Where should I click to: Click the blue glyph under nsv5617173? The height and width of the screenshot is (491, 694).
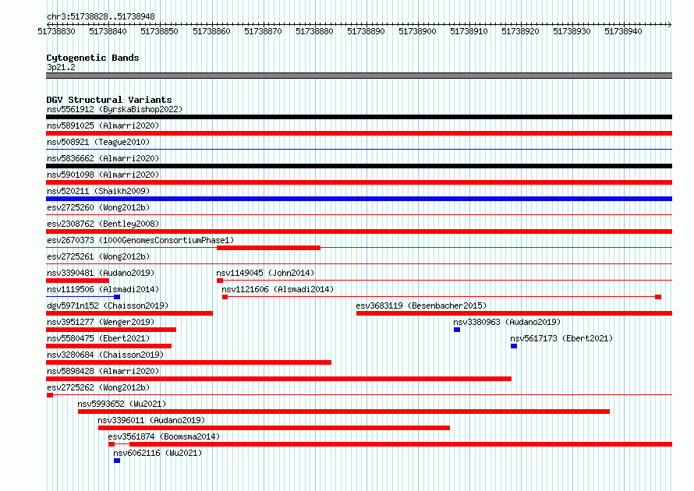coord(514,346)
